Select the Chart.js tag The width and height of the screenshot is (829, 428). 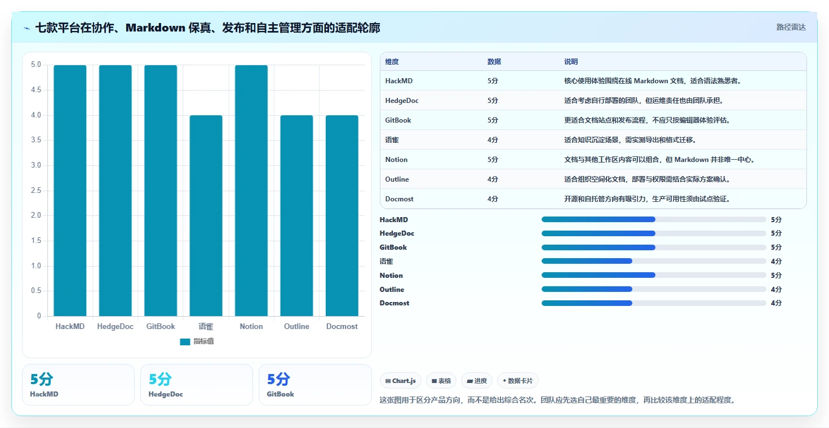[x=400, y=381]
